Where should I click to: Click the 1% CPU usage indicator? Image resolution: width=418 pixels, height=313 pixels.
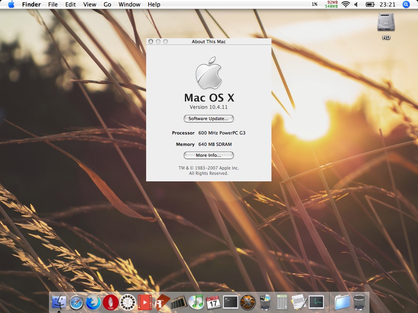coord(315,4)
